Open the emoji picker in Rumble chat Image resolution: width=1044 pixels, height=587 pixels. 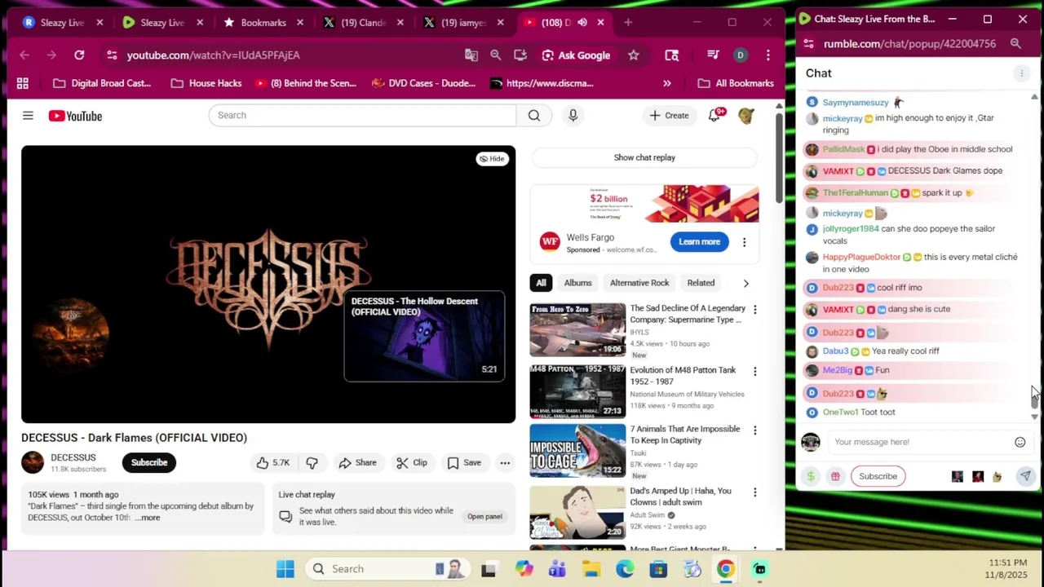click(x=1020, y=442)
